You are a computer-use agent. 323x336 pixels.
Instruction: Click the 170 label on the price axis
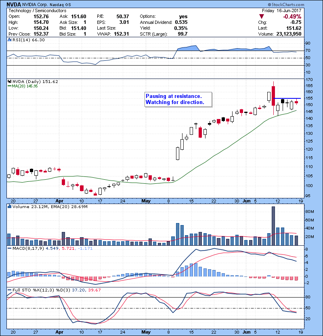[x=309, y=80]
